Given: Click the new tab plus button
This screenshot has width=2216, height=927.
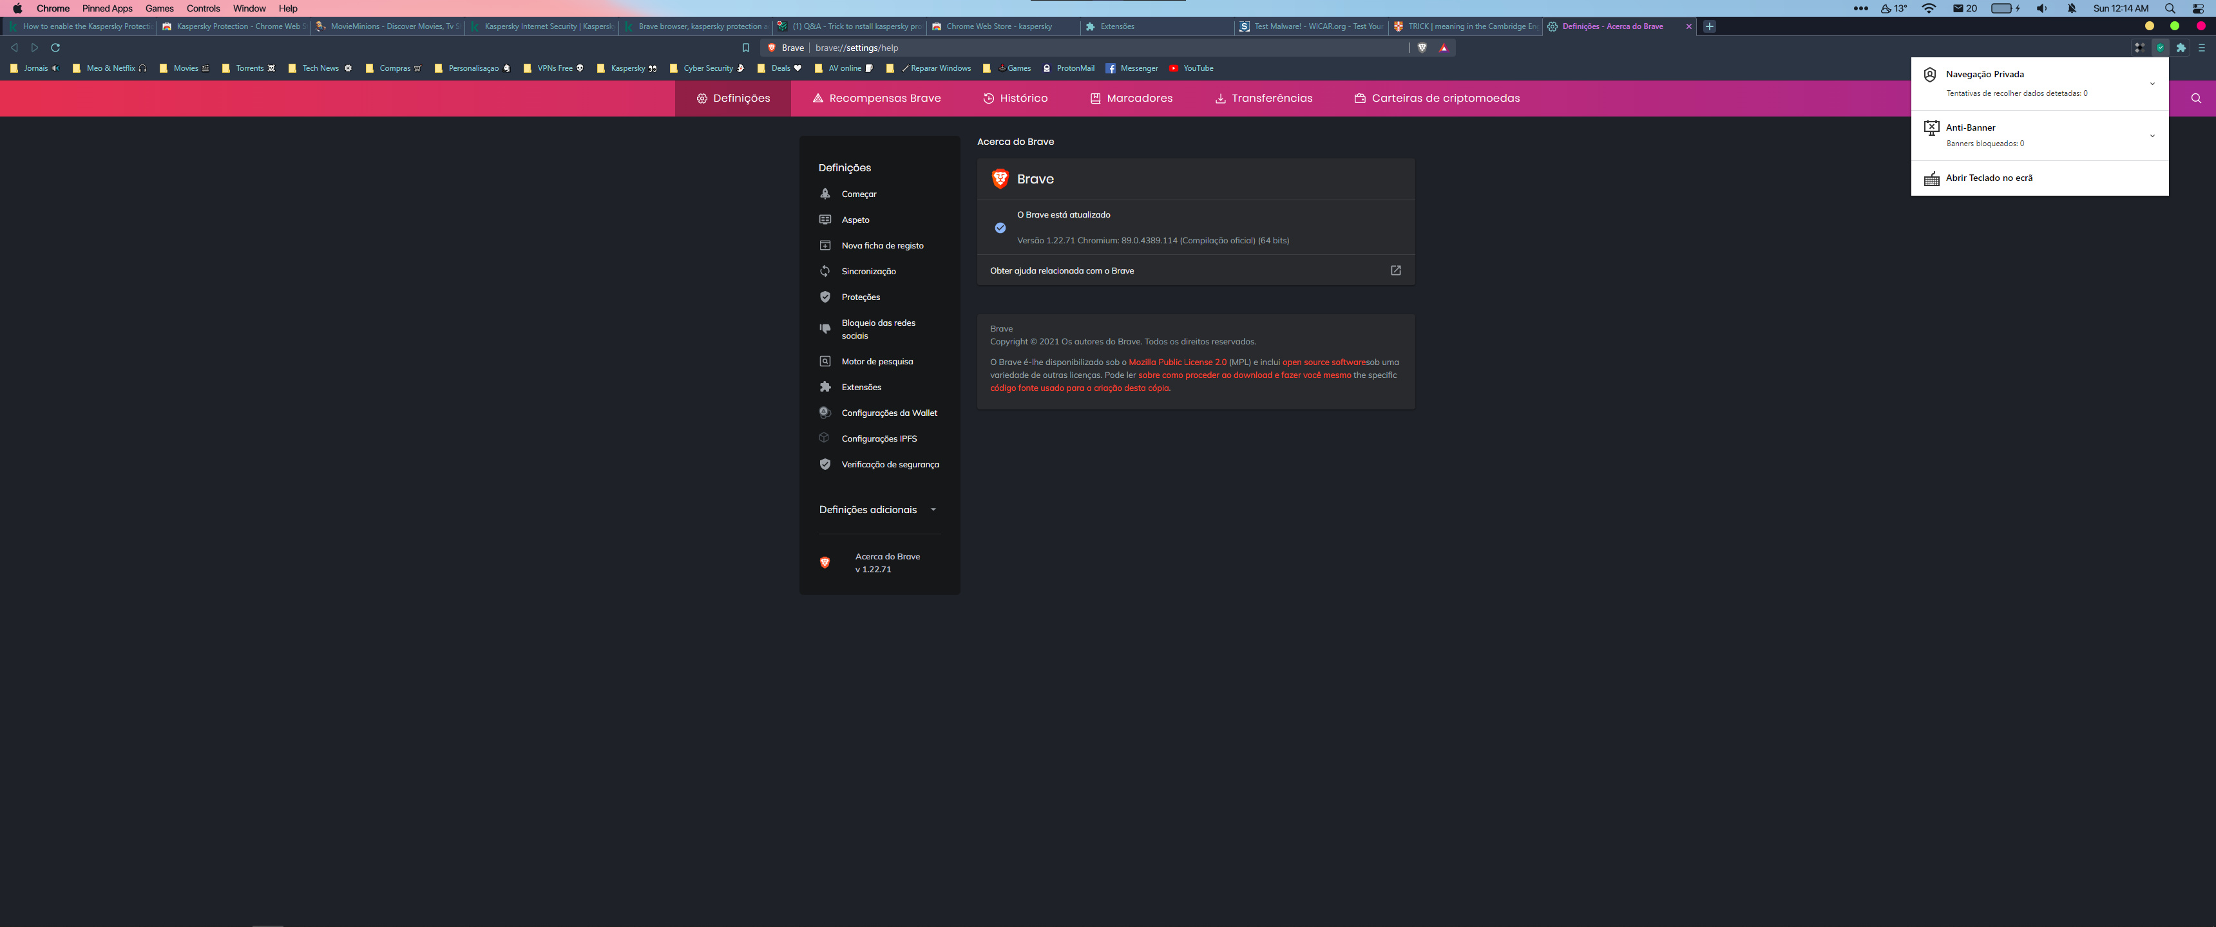Looking at the screenshot, I should (1709, 26).
